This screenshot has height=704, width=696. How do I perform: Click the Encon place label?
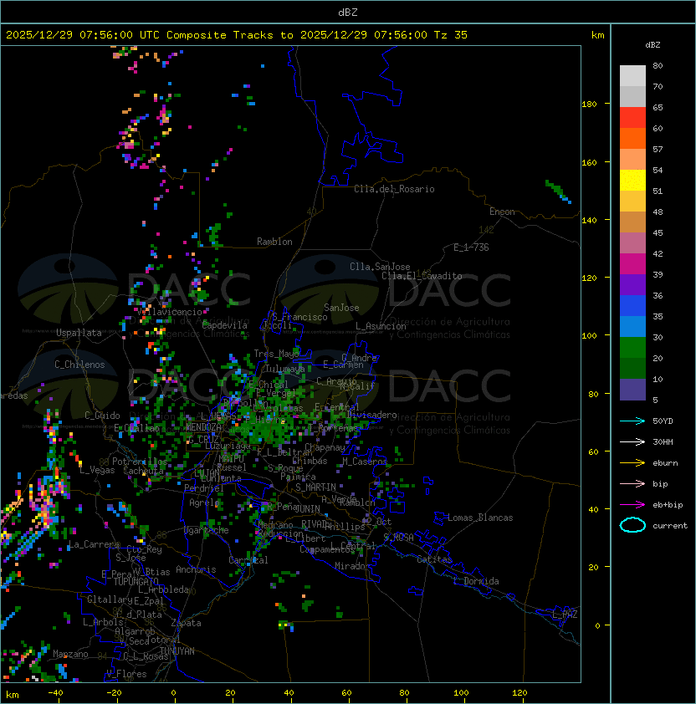502,212
